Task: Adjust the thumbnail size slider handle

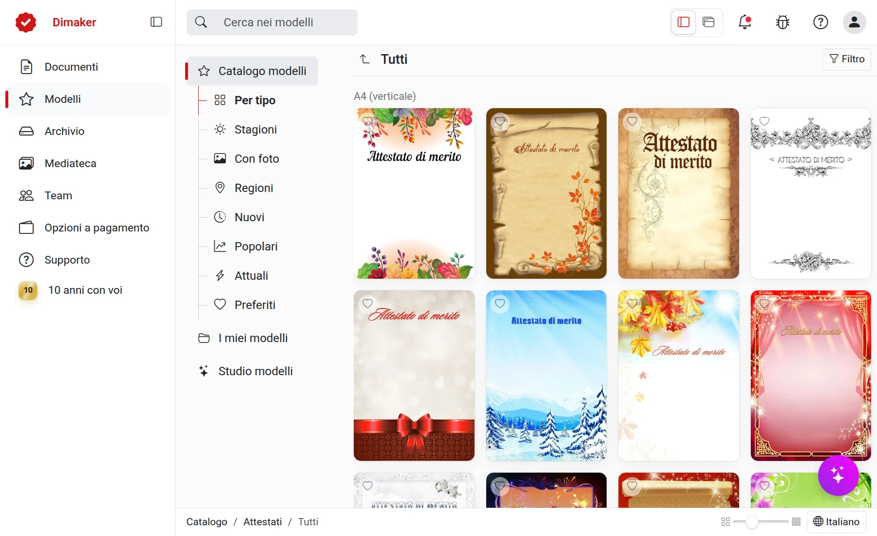Action: (752, 522)
